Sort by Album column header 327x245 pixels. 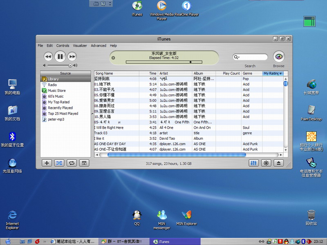pos(204,73)
